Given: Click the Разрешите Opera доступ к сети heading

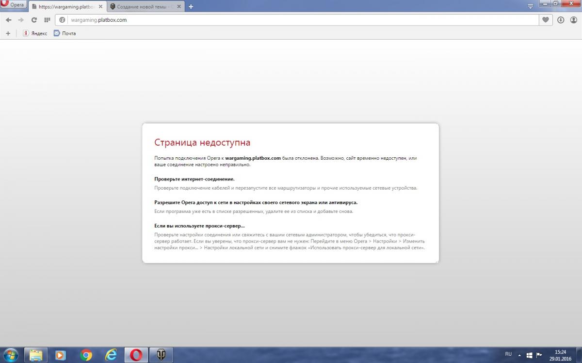Looking at the screenshot, I should [256, 202].
